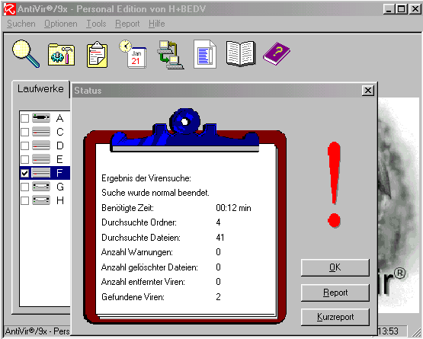Click the Kurzreport button
Image resolution: width=423 pixels, height=339 pixels.
pos(335,317)
